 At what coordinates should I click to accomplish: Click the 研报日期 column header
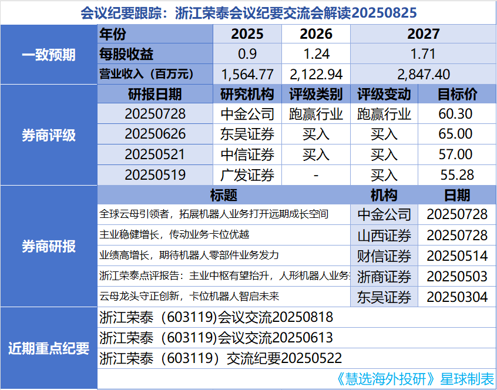pos(155,94)
